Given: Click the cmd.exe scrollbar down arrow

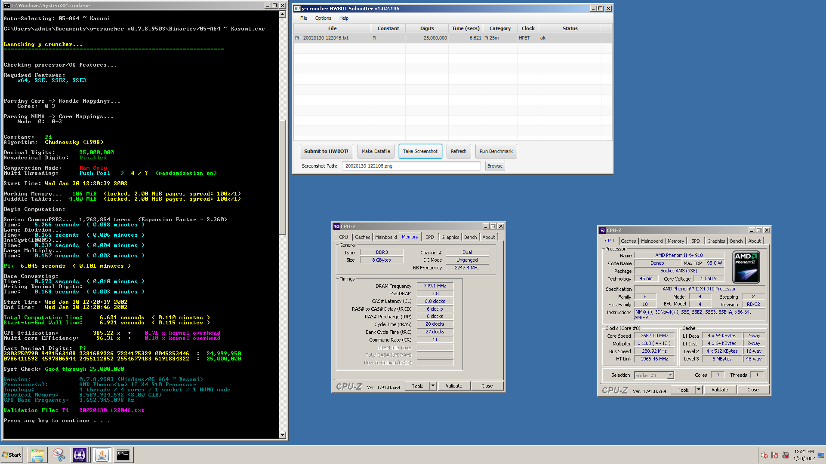Looking at the screenshot, I should pyautogui.click(x=283, y=435).
